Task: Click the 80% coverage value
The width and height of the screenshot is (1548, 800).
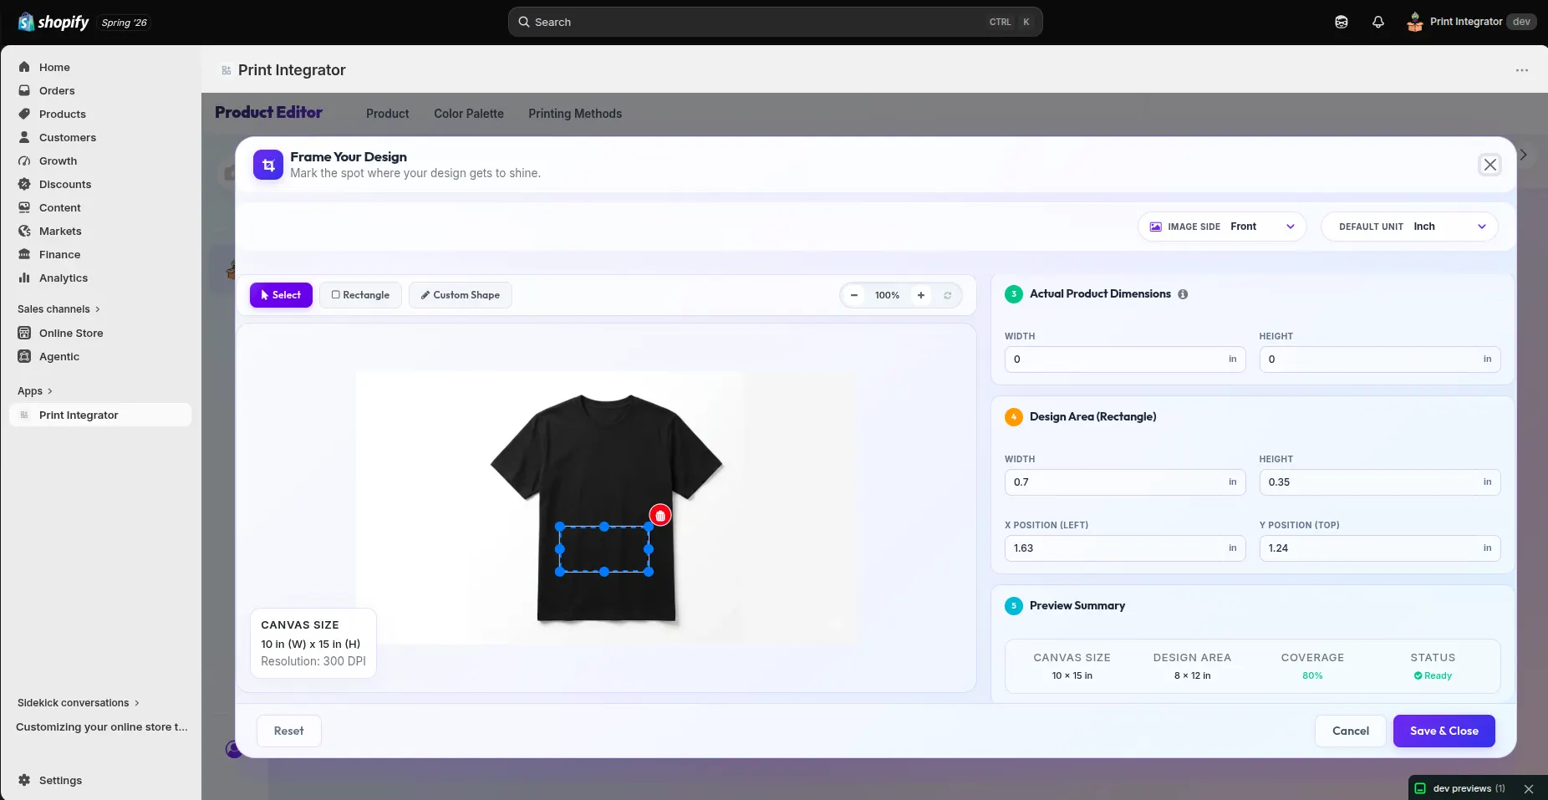Action: pos(1312,675)
